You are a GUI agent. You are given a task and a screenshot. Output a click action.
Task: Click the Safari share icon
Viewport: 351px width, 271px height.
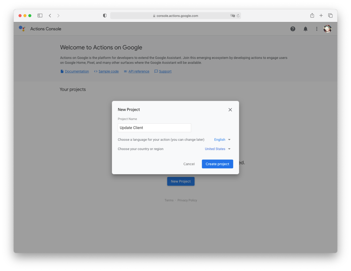tap(312, 15)
